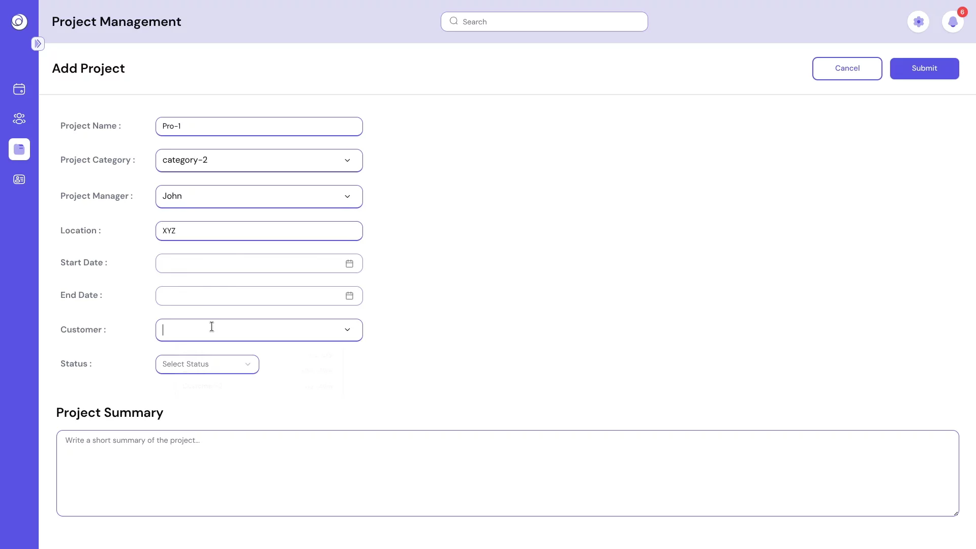The height and width of the screenshot is (549, 976).
Task: Open settings gear in header
Action: 918,22
